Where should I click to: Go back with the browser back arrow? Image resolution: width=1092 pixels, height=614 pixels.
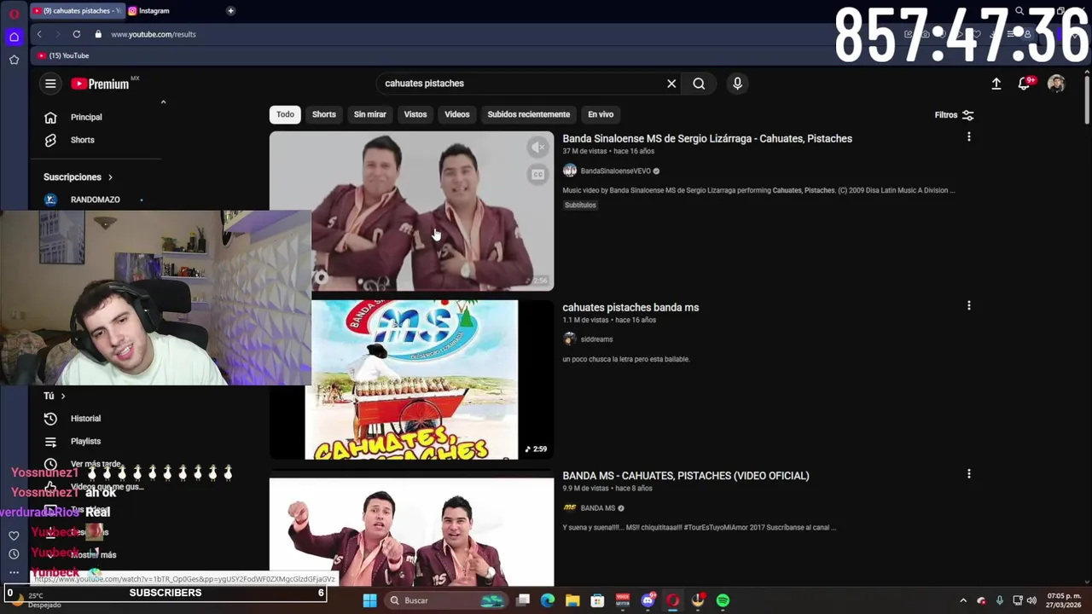click(39, 34)
